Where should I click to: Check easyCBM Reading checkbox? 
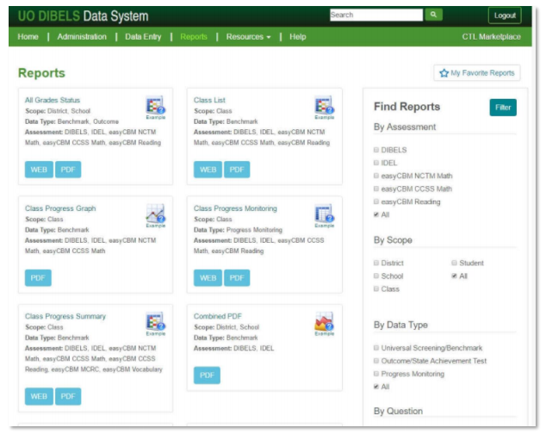pos(376,201)
